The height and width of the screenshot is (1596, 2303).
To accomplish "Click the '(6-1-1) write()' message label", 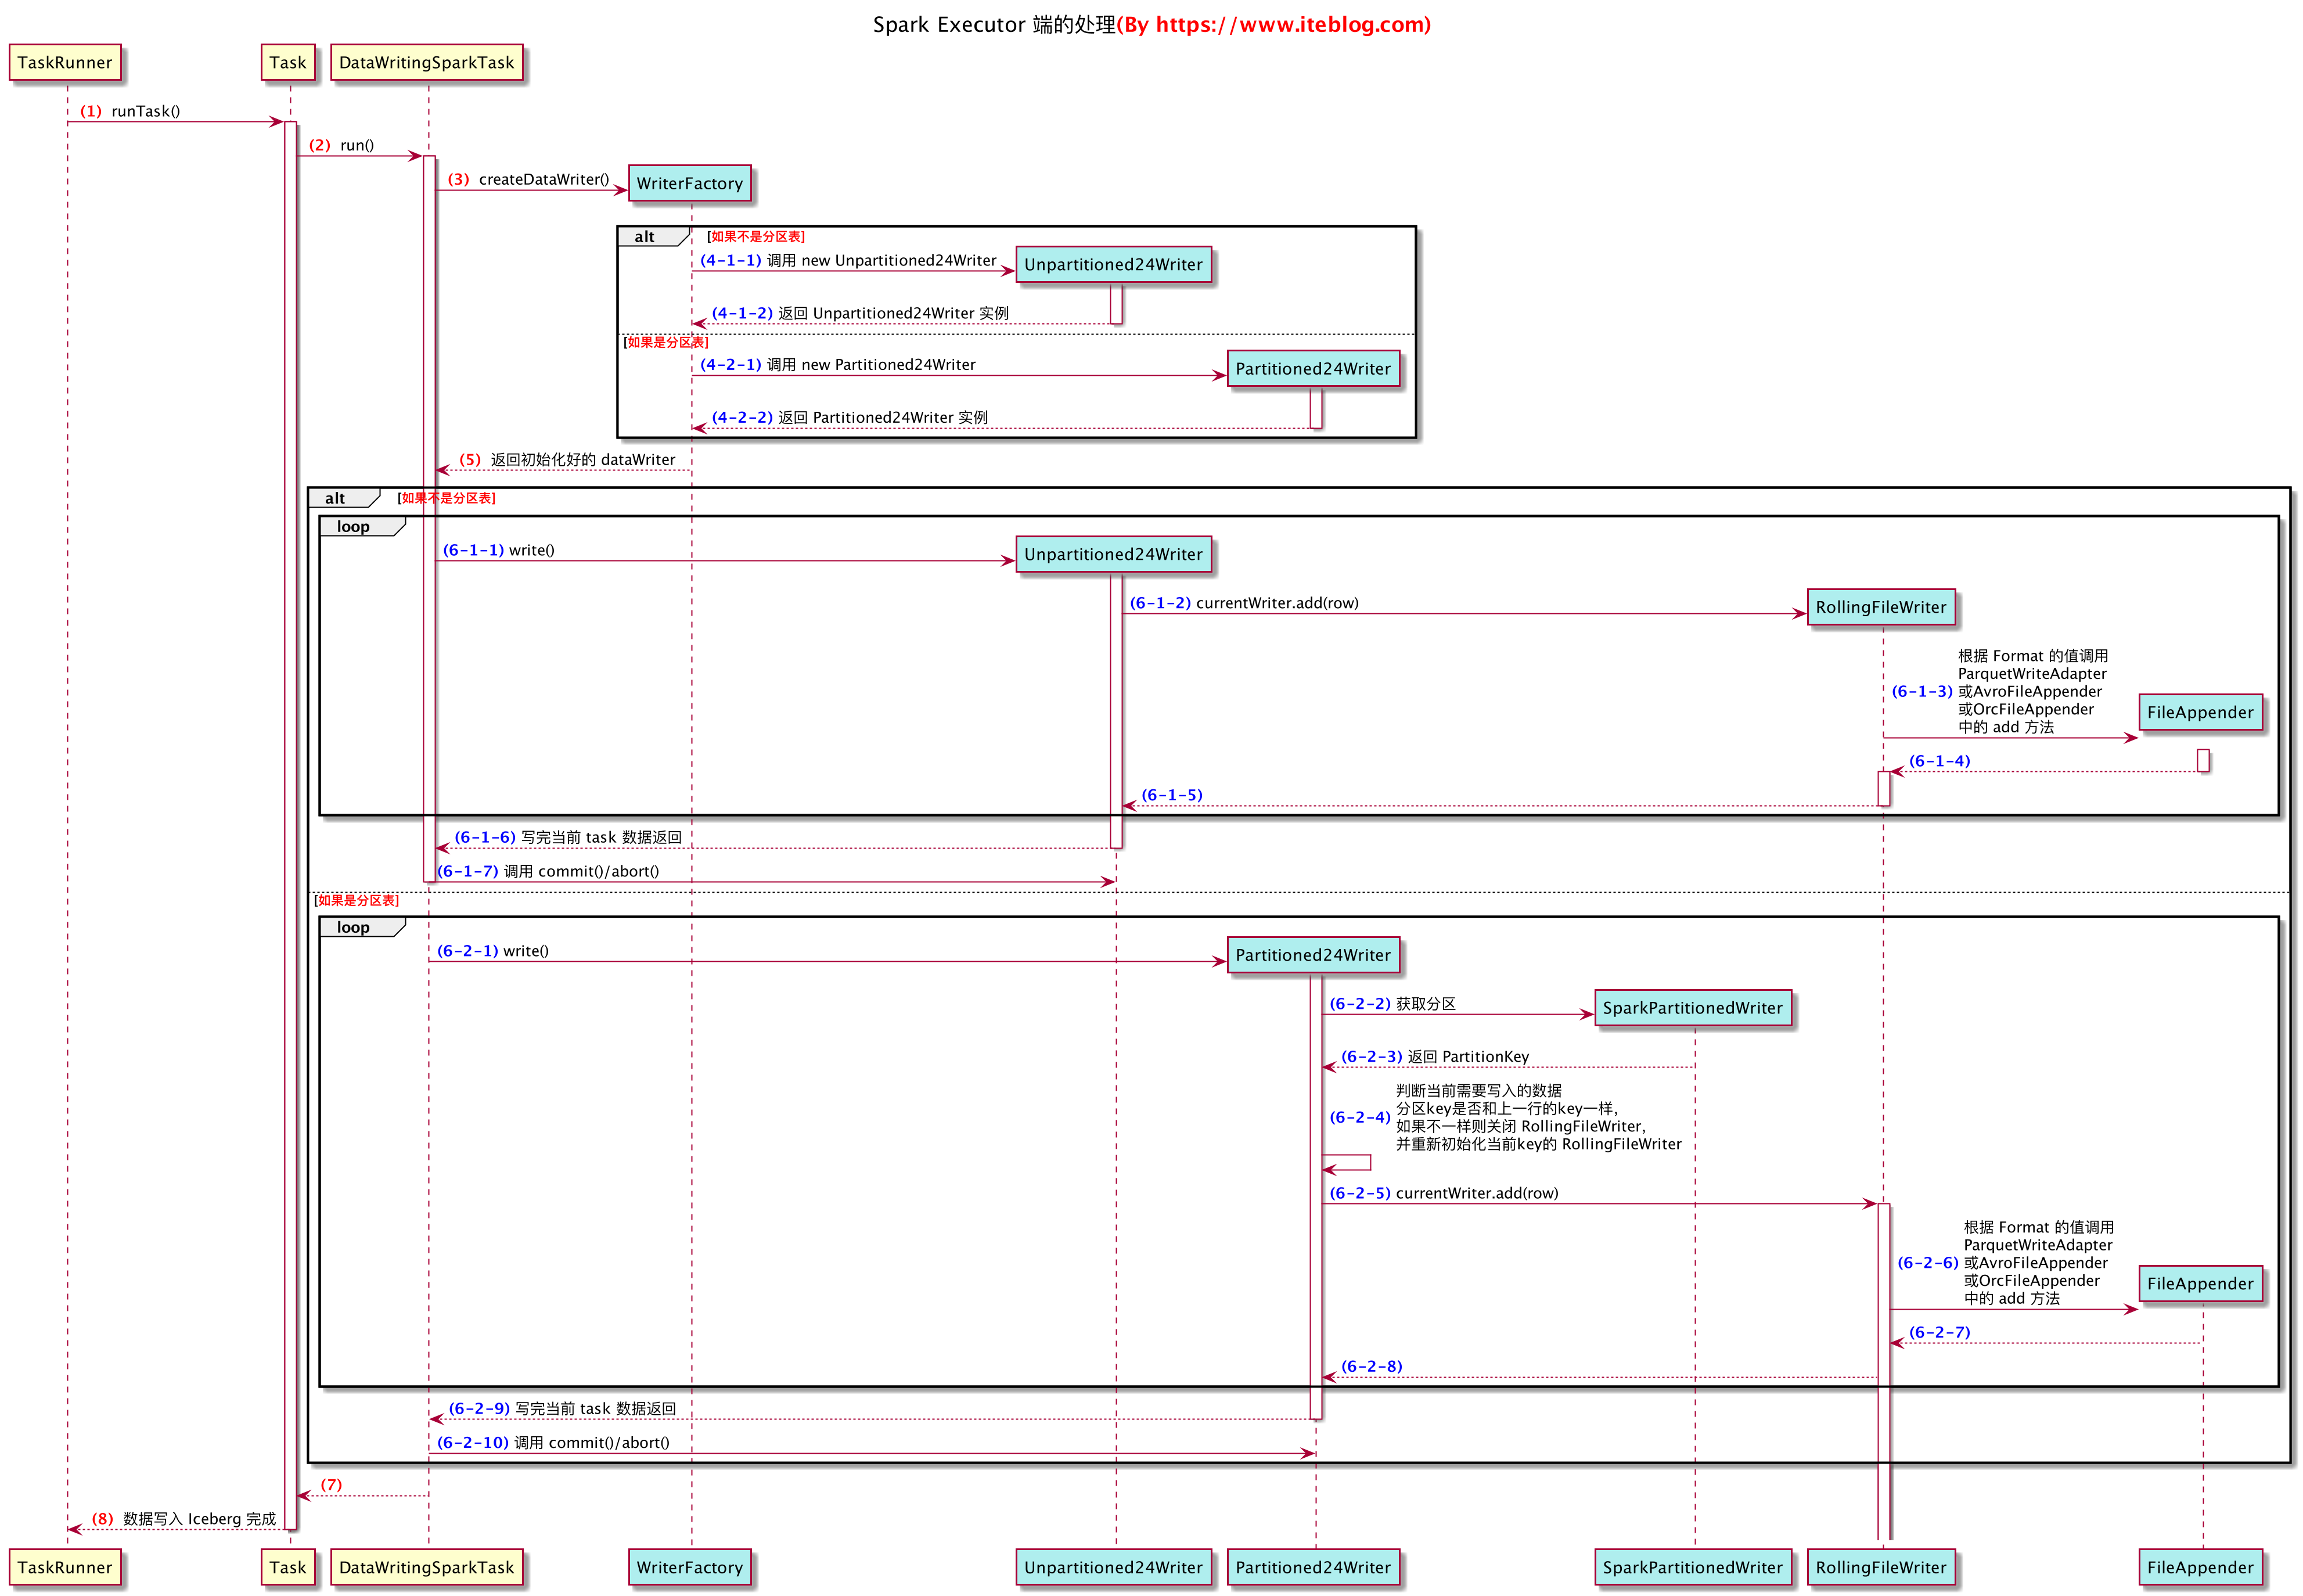I will click(x=499, y=550).
